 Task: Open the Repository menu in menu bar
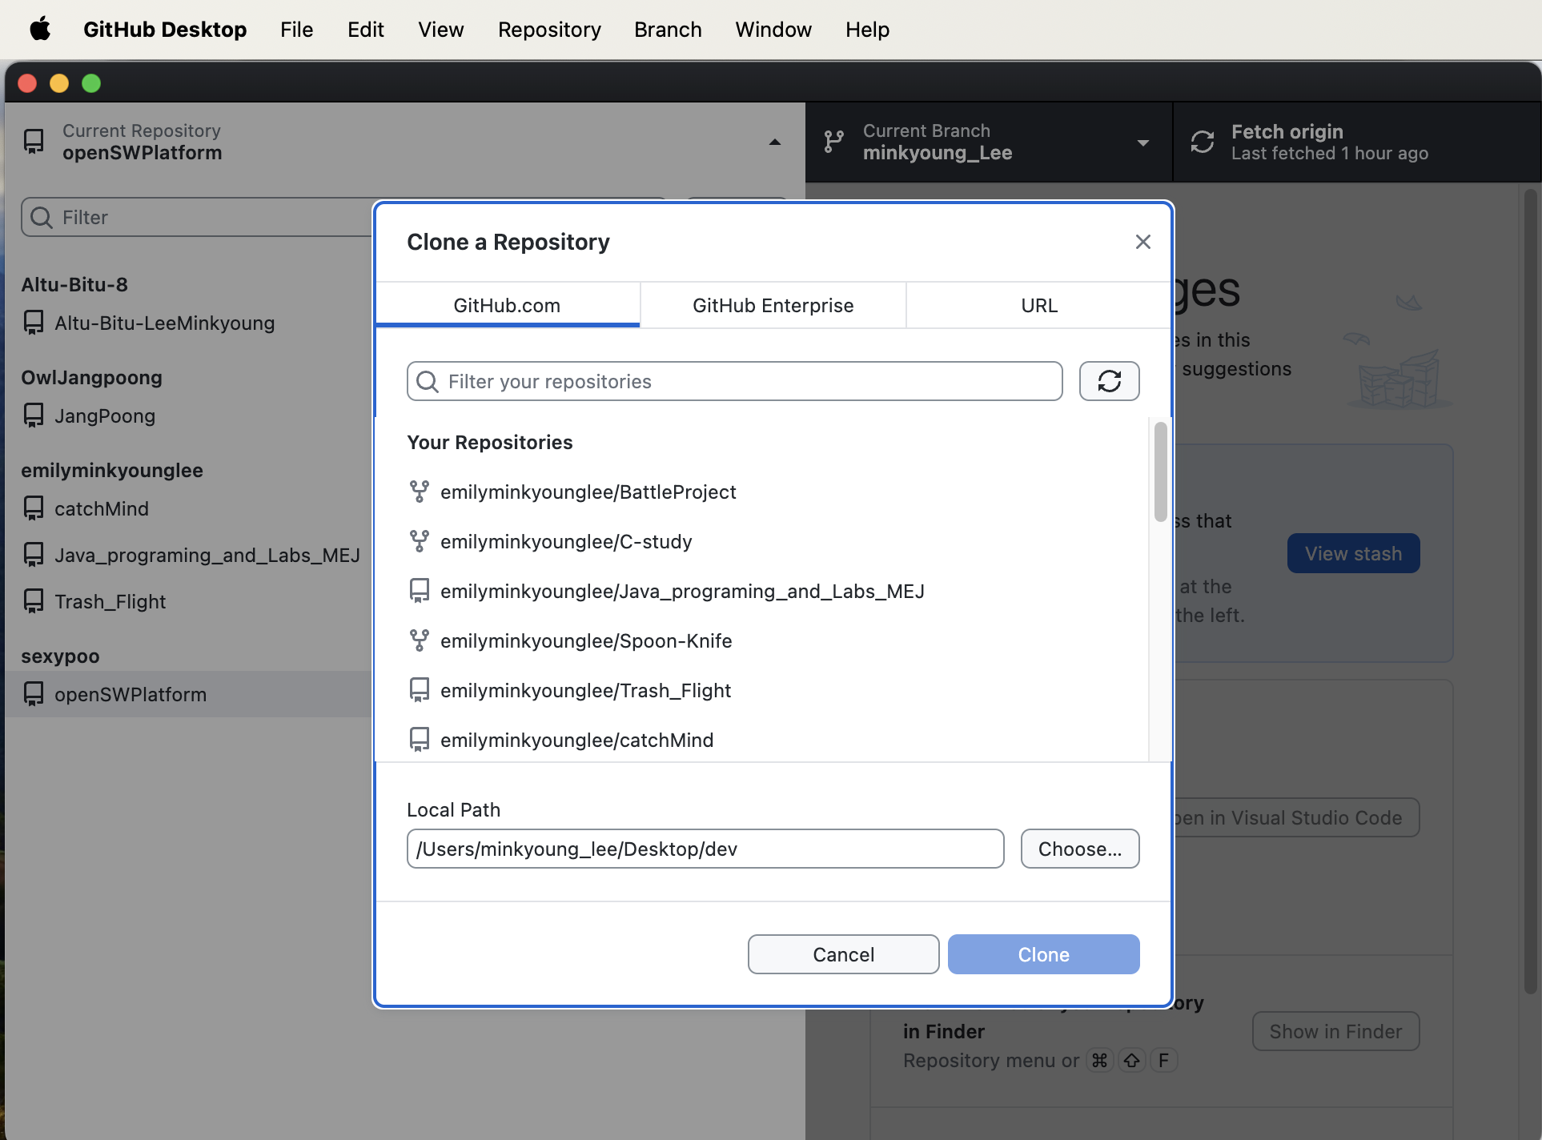[549, 30]
